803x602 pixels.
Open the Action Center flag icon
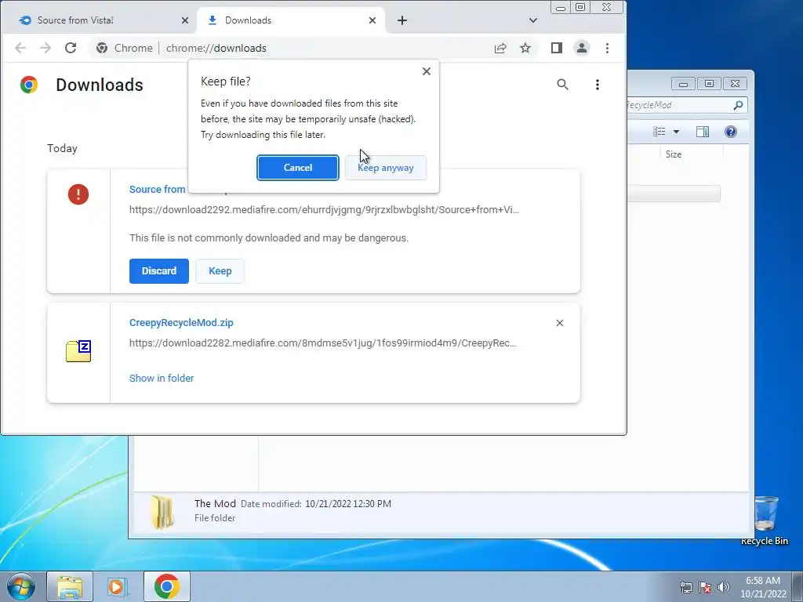pyautogui.click(x=705, y=587)
